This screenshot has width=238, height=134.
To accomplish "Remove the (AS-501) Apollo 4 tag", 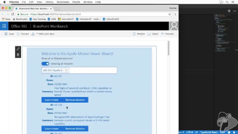I will coord(66,70).
